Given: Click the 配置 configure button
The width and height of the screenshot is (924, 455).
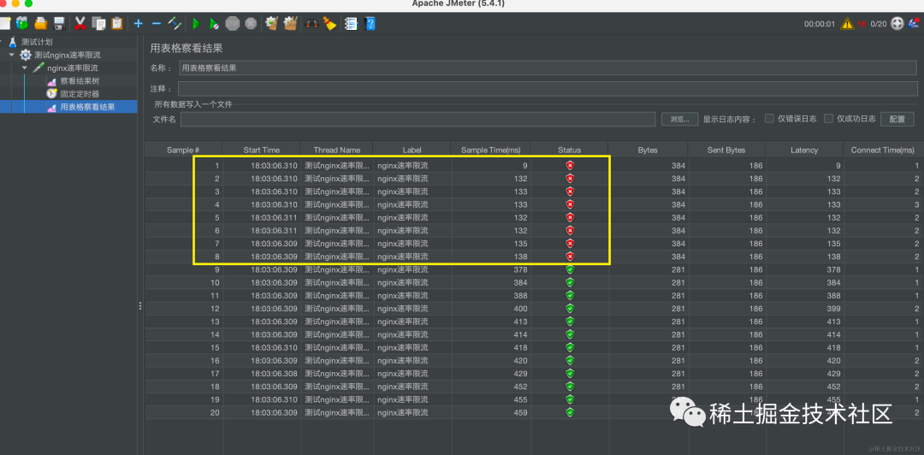Looking at the screenshot, I should click(x=897, y=119).
